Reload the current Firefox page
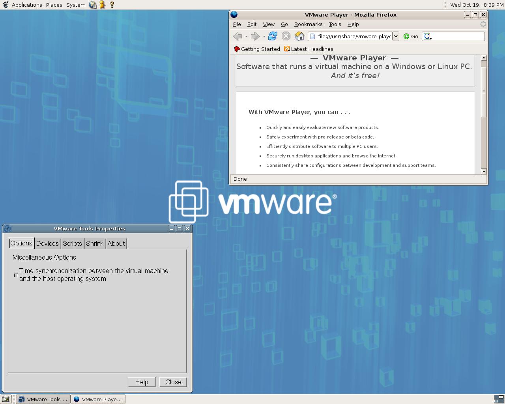 point(273,36)
